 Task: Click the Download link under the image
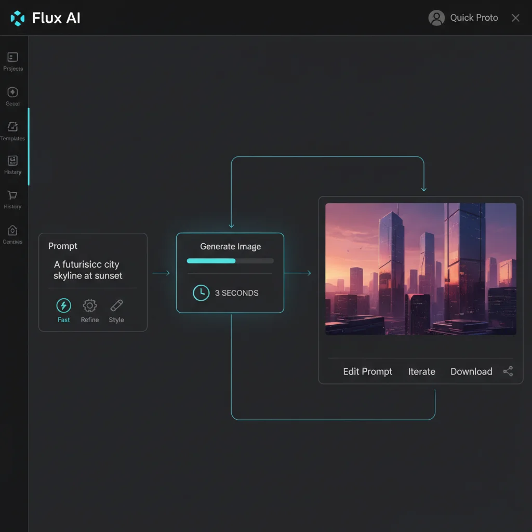point(471,371)
